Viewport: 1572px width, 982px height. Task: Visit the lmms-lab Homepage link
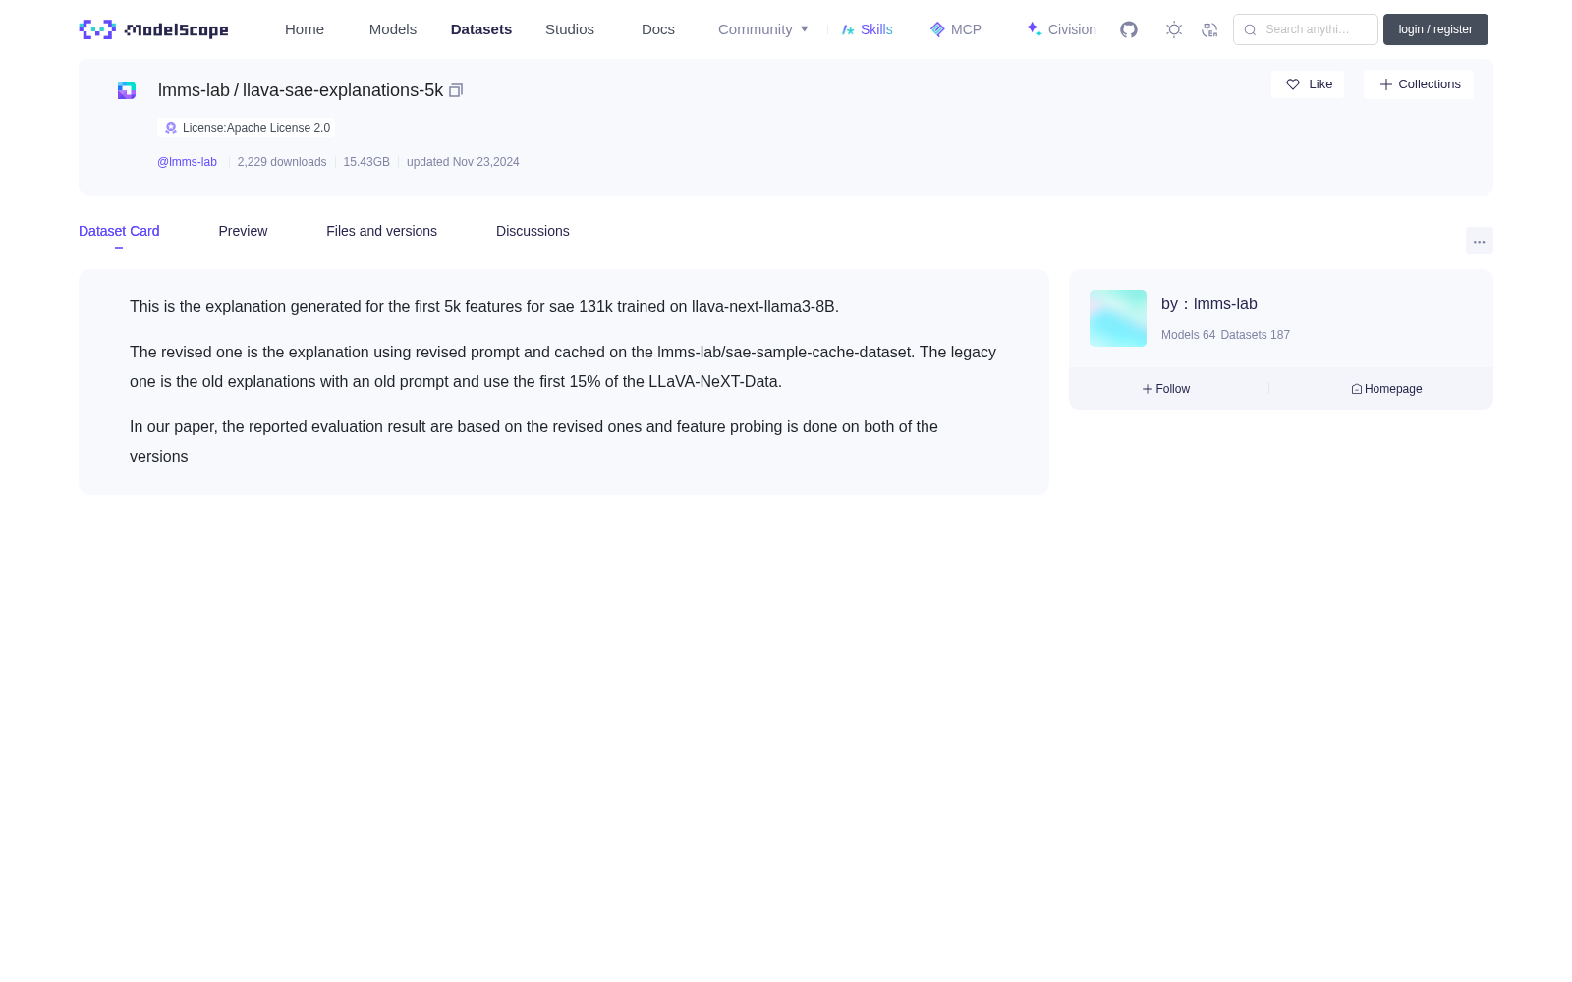point(1386,389)
